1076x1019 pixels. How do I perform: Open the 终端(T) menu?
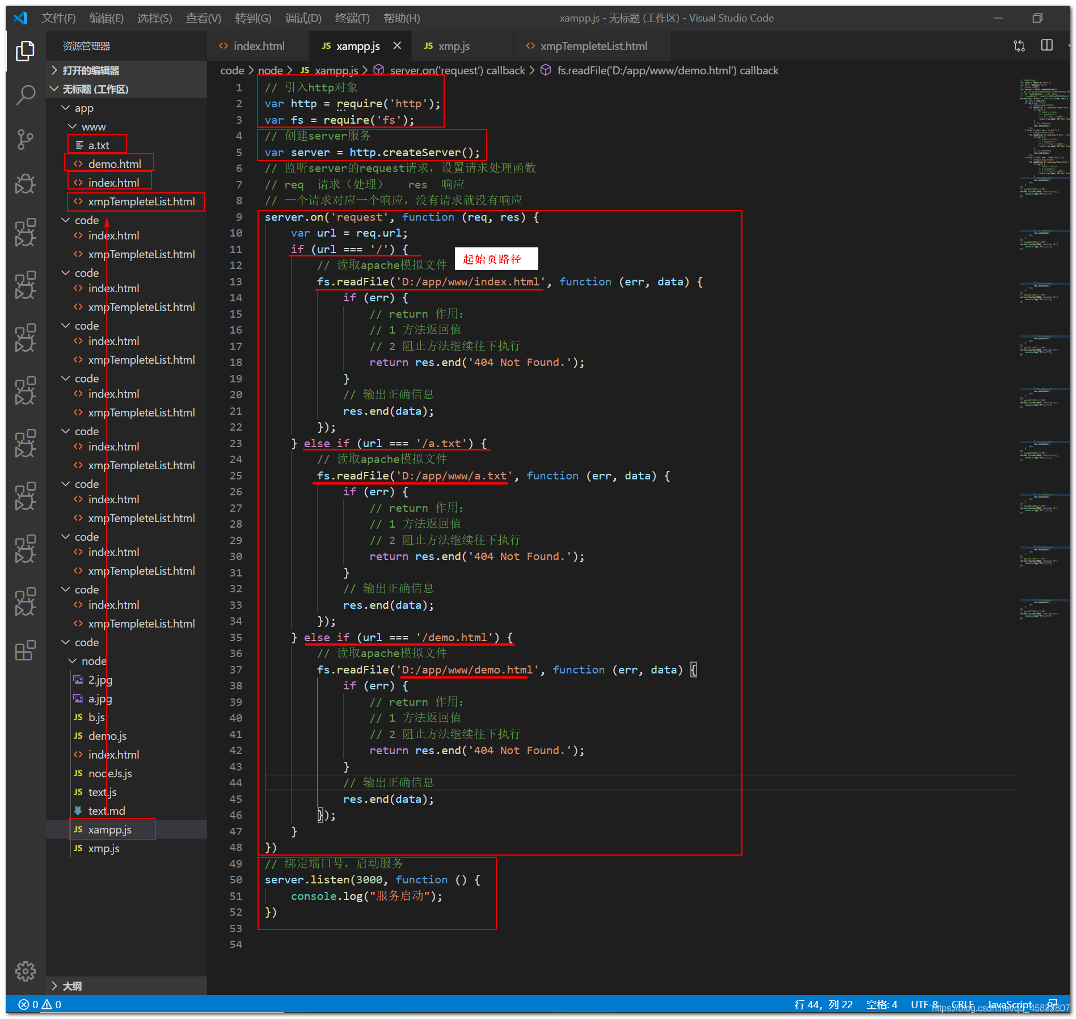[352, 18]
